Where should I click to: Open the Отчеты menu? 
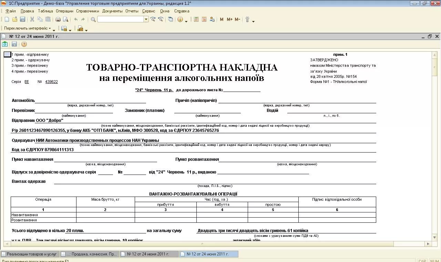coord(132,11)
